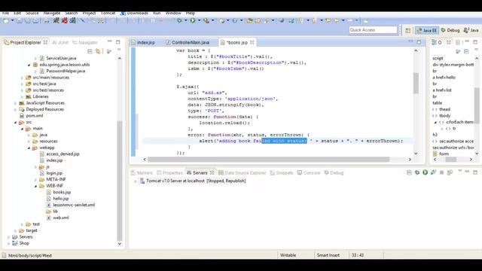Click the Save toolbar icon
The height and width of the screenshot is (271, 482).
(x=19, y=20)
